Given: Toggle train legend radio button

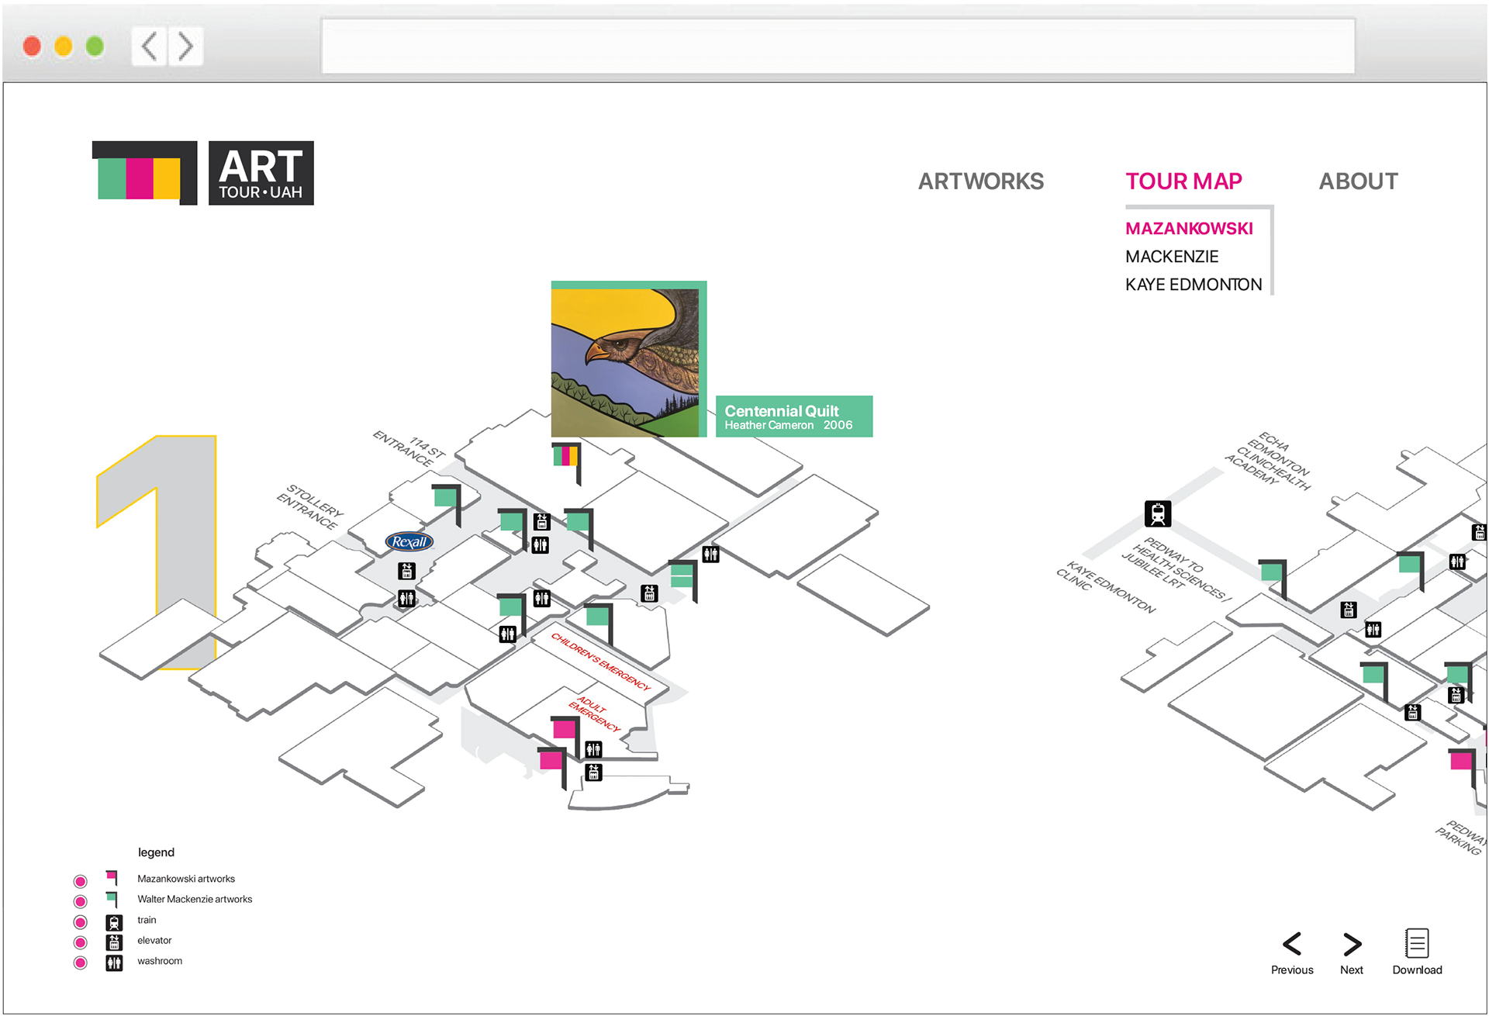Looking at the screenshot, I should pos(80,922).
